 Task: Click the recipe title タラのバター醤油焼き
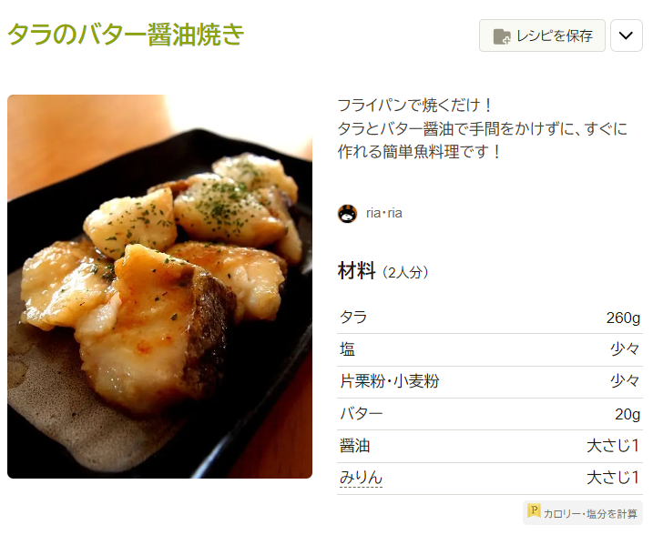126,34
